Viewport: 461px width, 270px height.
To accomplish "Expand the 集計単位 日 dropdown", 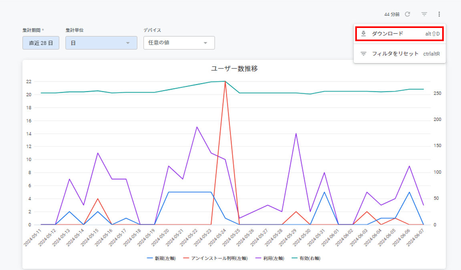I will tap(101, 43).
